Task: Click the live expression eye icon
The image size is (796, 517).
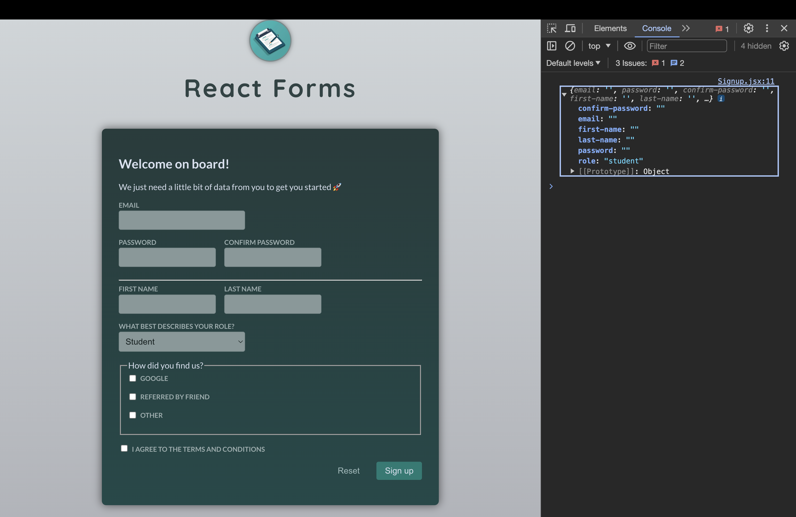Action: (x=629, y=46)
